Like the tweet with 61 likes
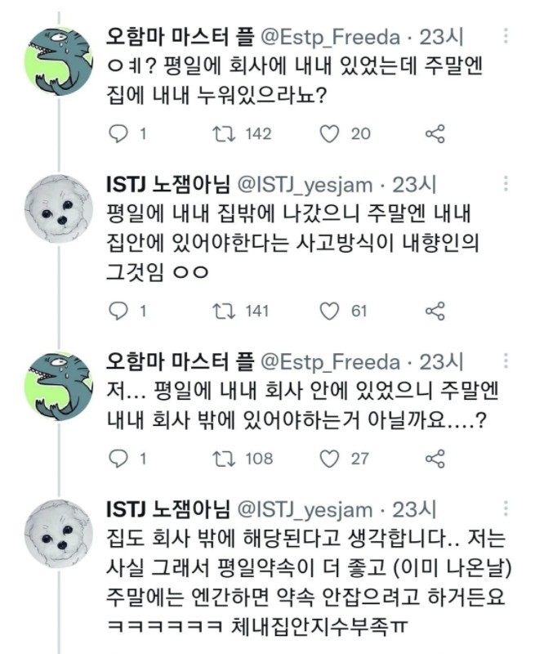This screenshot has height=654, width=535. pyautogui.click(x=329, y=311)
